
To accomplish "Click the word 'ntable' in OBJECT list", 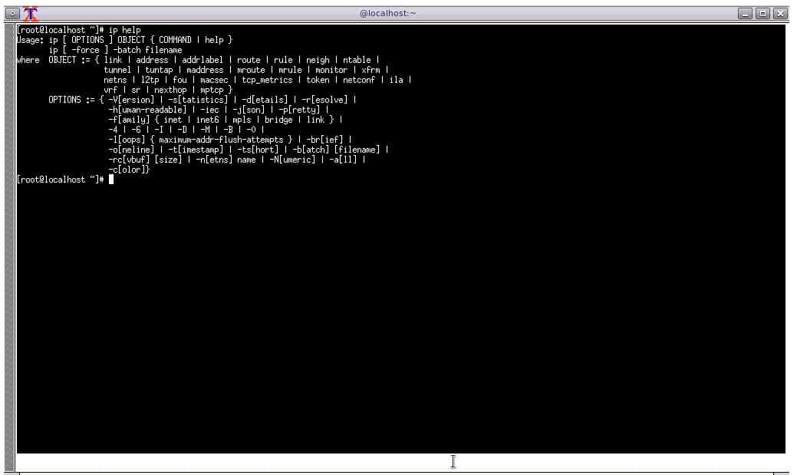I will [357, 60].
